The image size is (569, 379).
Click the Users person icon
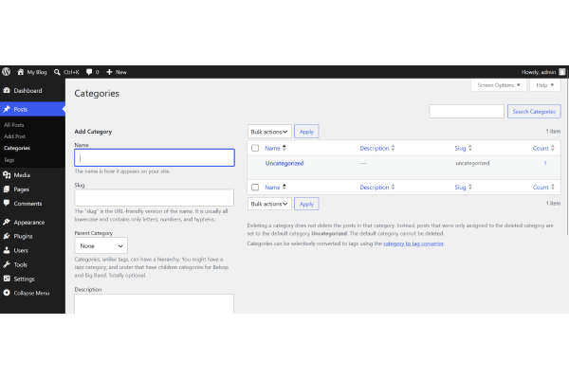[7, 250]
